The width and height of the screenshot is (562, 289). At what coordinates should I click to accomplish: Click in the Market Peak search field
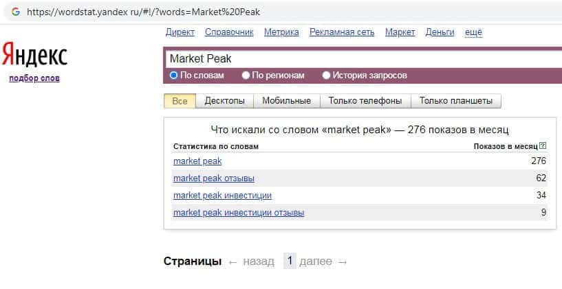click(x=358, y=59)
